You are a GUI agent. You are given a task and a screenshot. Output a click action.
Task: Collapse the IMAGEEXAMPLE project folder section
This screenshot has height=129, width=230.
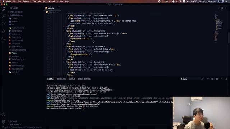pyautogui.click(x=15, y=15)
